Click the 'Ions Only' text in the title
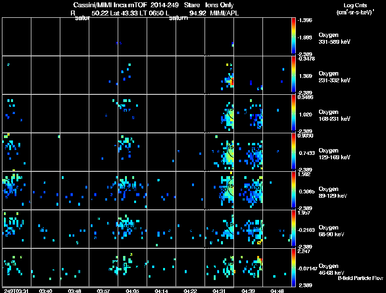Screen dimensions: 386x293 pos(220,5)
